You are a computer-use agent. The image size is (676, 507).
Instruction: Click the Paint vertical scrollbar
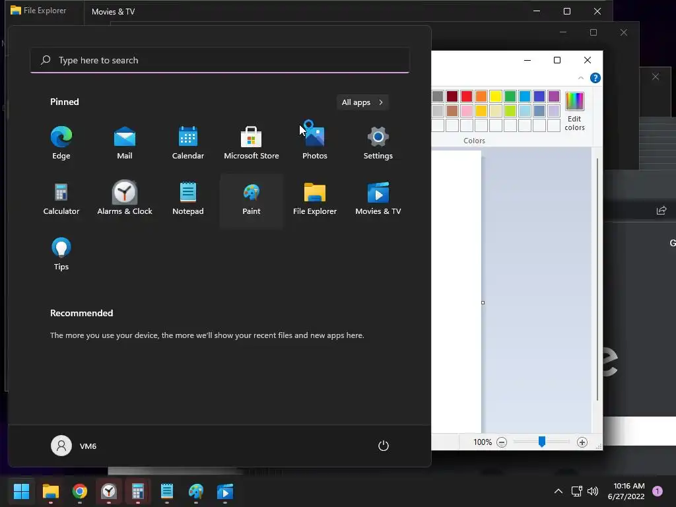pyautogui.click(x=597, y=280)
